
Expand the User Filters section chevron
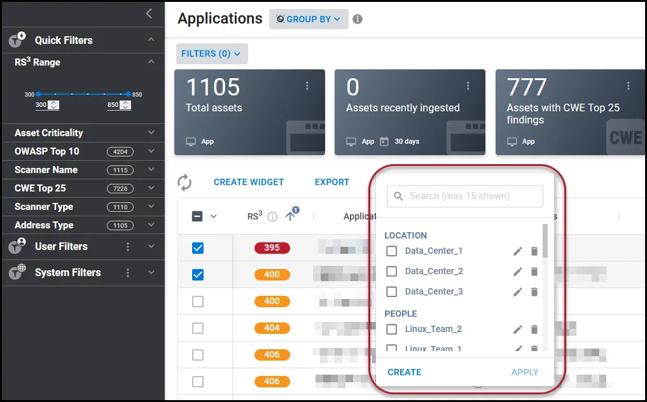pyautogui.click(x=151, y=246)
